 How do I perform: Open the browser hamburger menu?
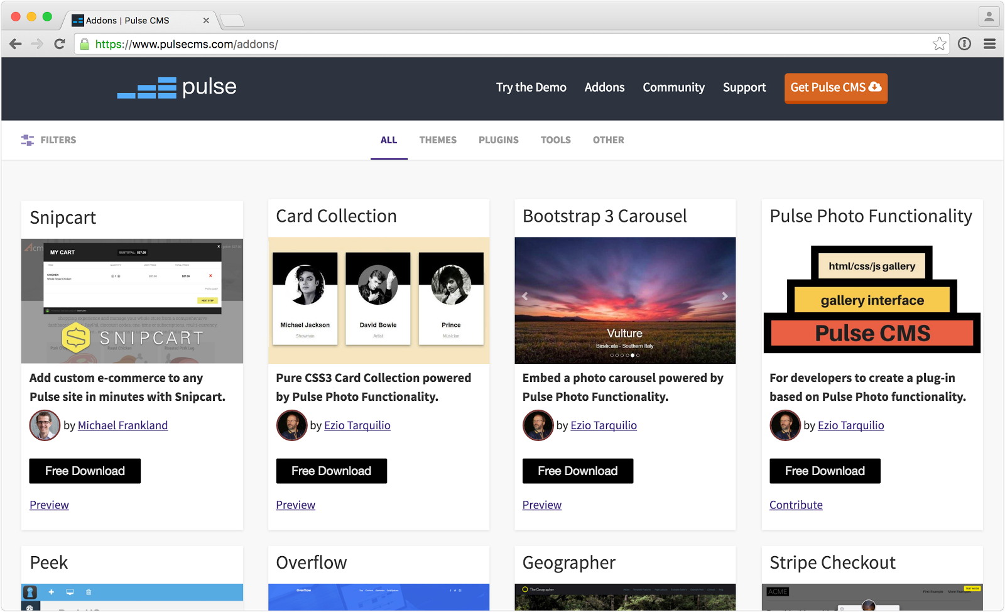(989, 44)
